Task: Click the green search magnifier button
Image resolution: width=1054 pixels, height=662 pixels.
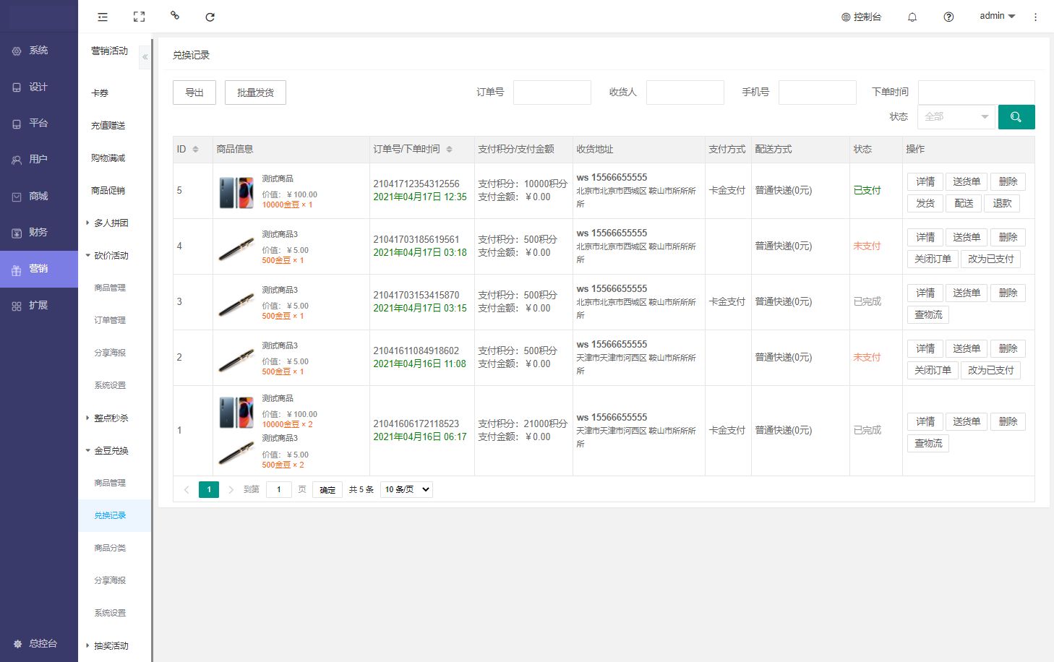Action: click(x=1016, y=117)
